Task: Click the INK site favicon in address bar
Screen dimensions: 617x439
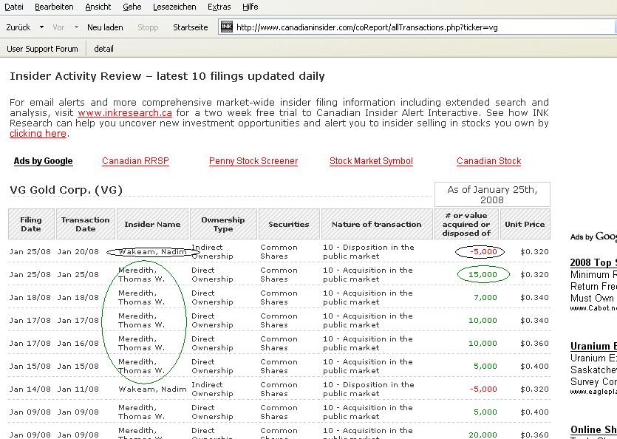Action: (x=227, y=27)
